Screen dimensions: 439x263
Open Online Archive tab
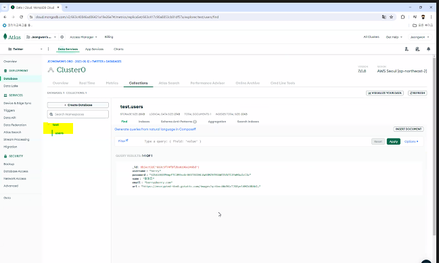248,83
